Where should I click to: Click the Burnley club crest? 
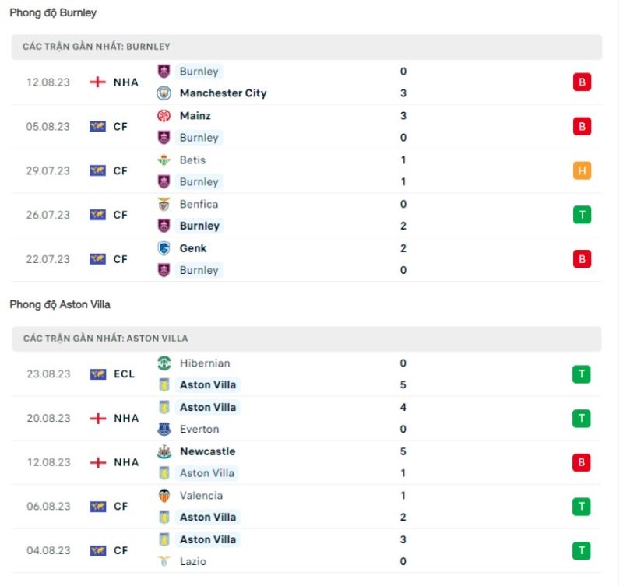click(x=165, y=71)
